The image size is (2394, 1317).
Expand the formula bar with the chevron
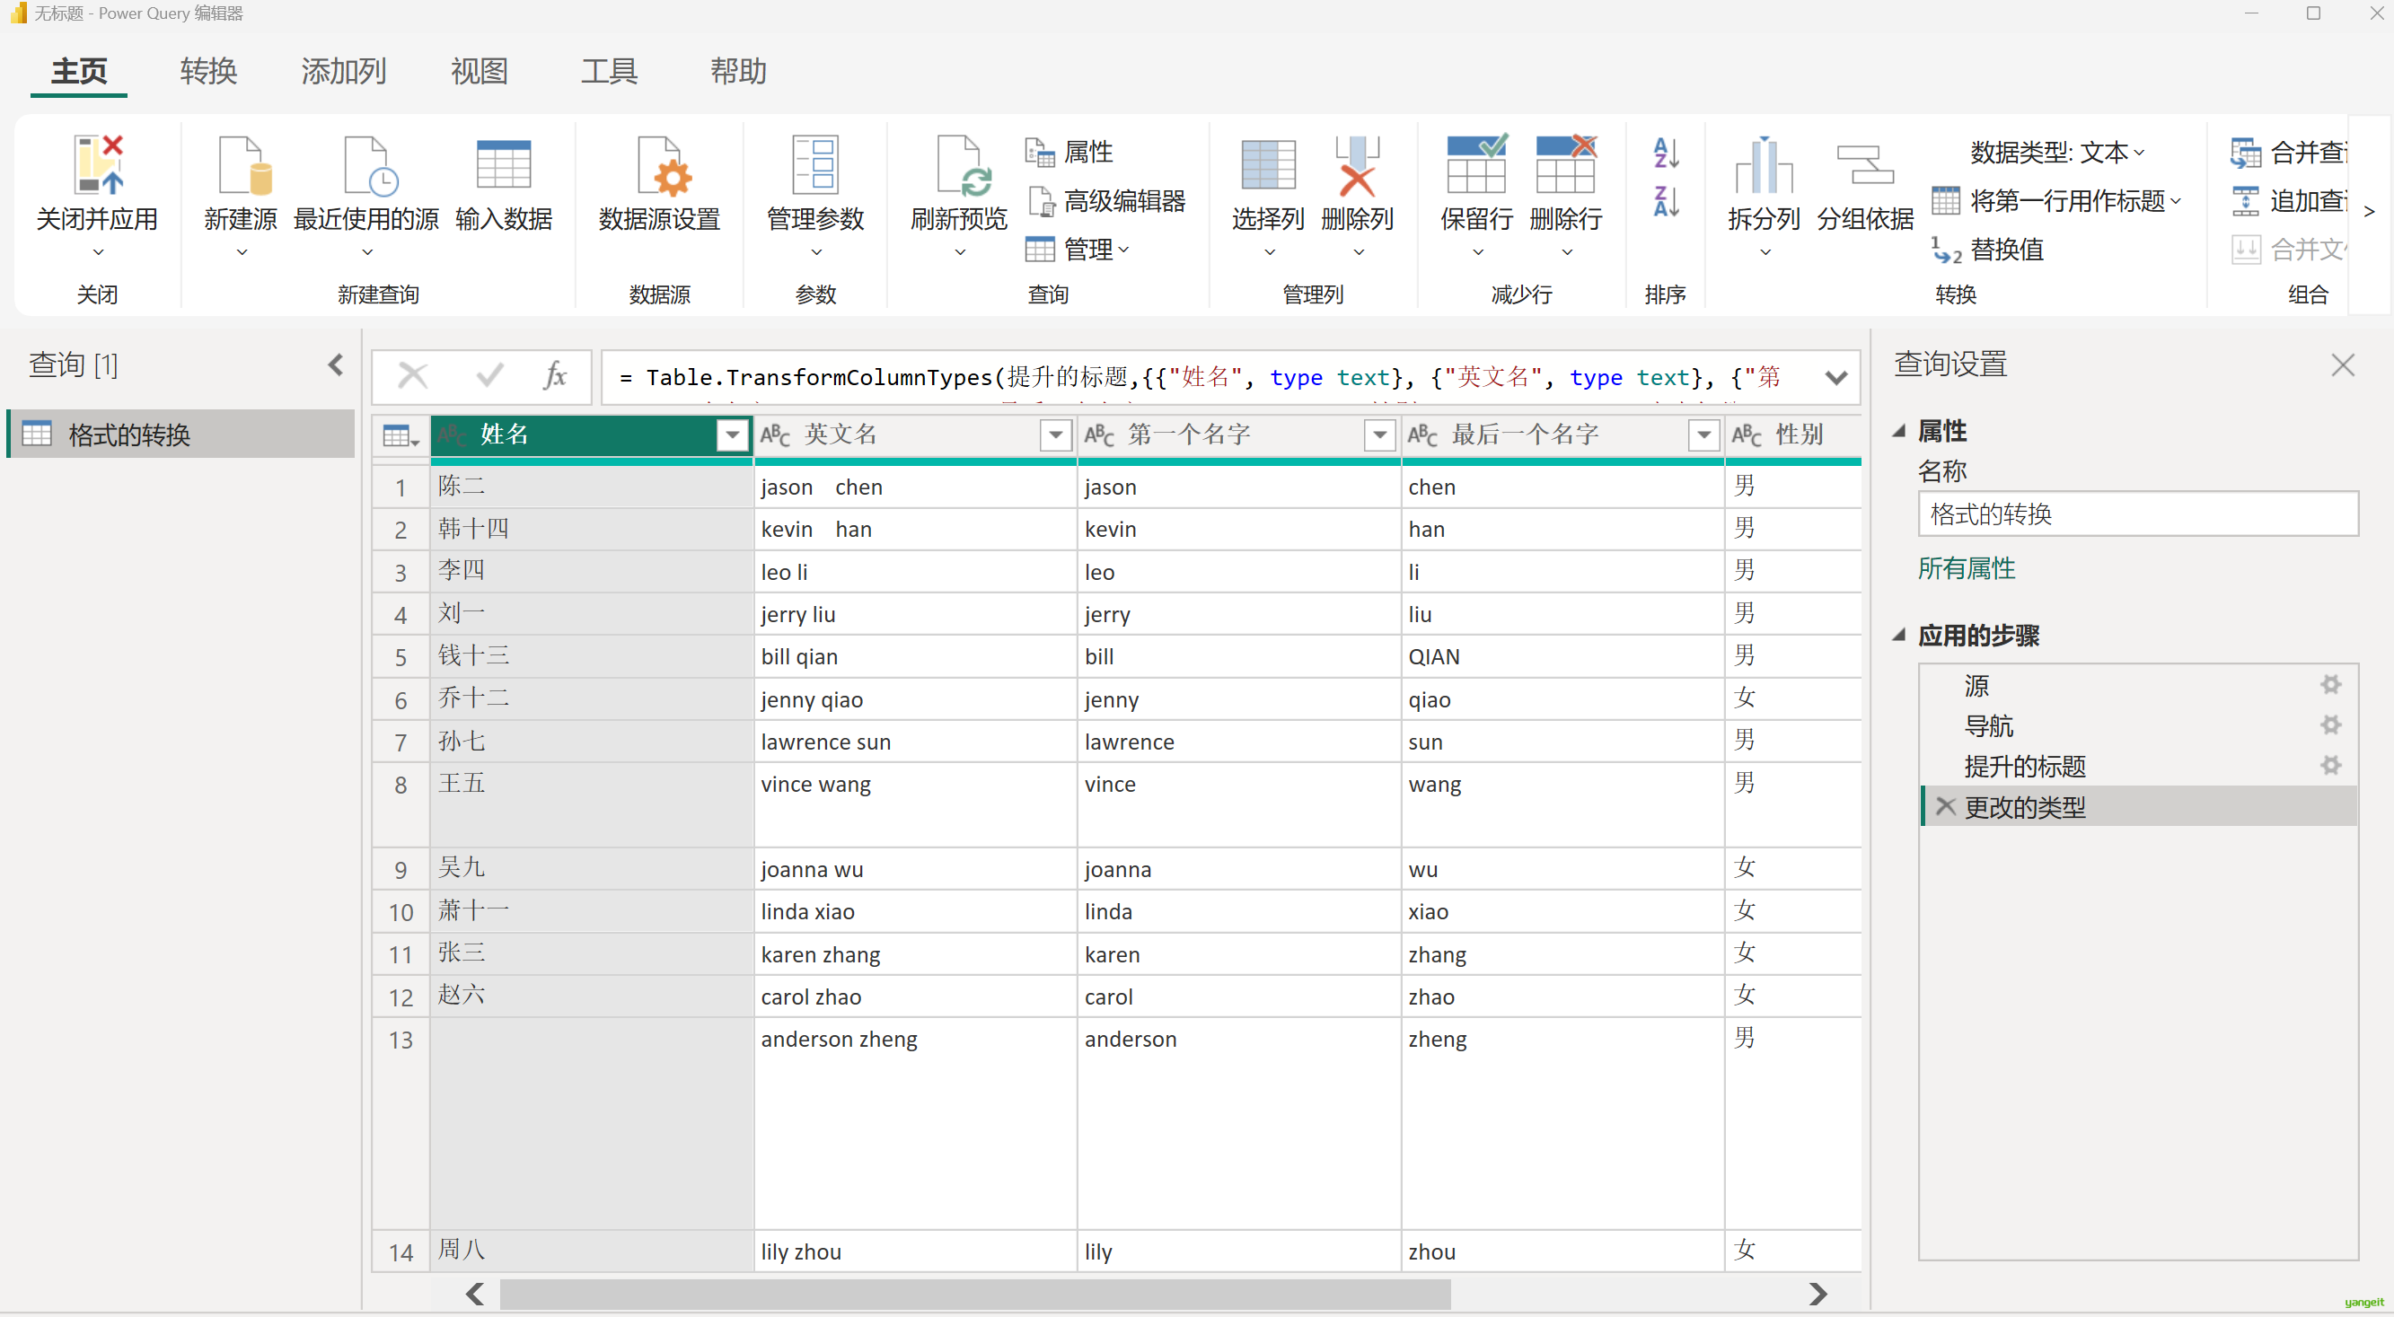coord(1835,377)
